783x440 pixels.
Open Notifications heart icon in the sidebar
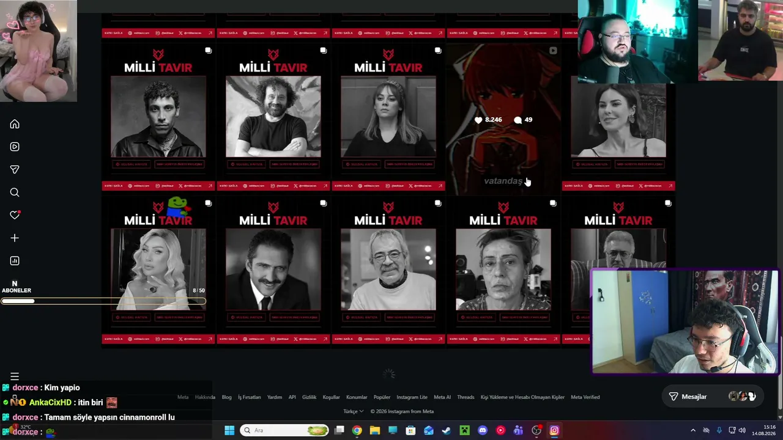click(15, 215)
